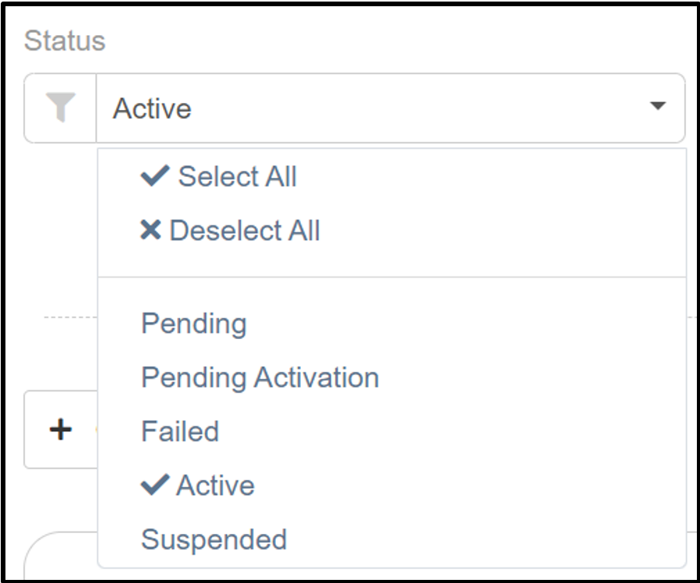Enable the Suspended status filter
Viewport: 700px width, 583px height.
391,539
